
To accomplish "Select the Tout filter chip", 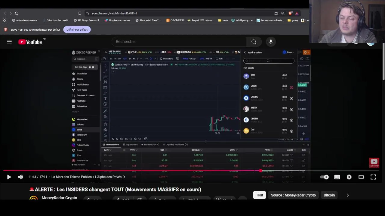I will tap(260, 195).
